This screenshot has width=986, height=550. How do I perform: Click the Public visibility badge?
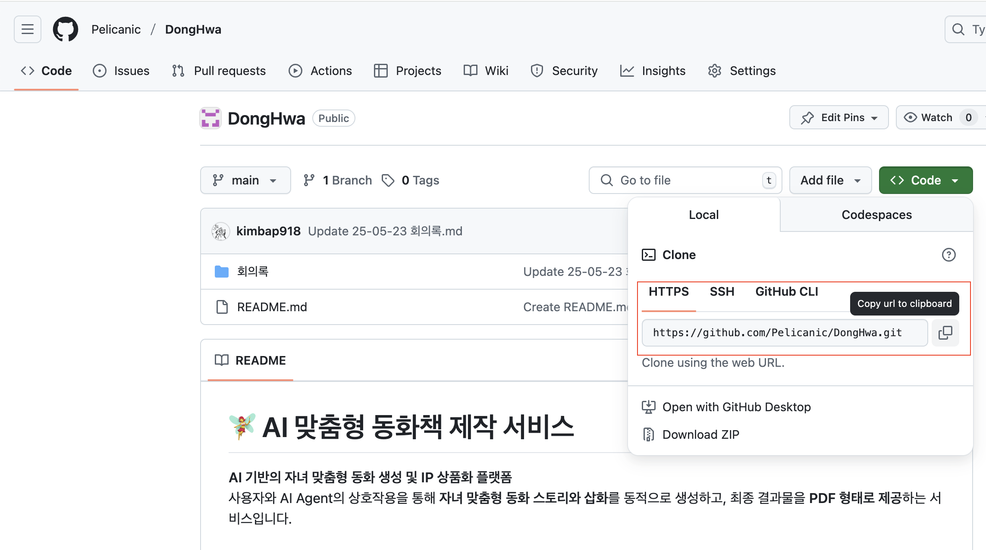(x=334, y=118)
